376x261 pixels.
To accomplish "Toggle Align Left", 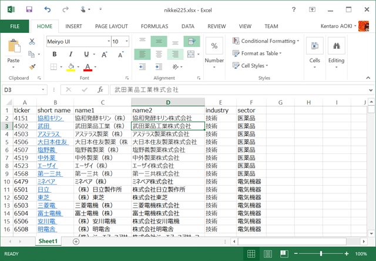I will click(142, 54).
